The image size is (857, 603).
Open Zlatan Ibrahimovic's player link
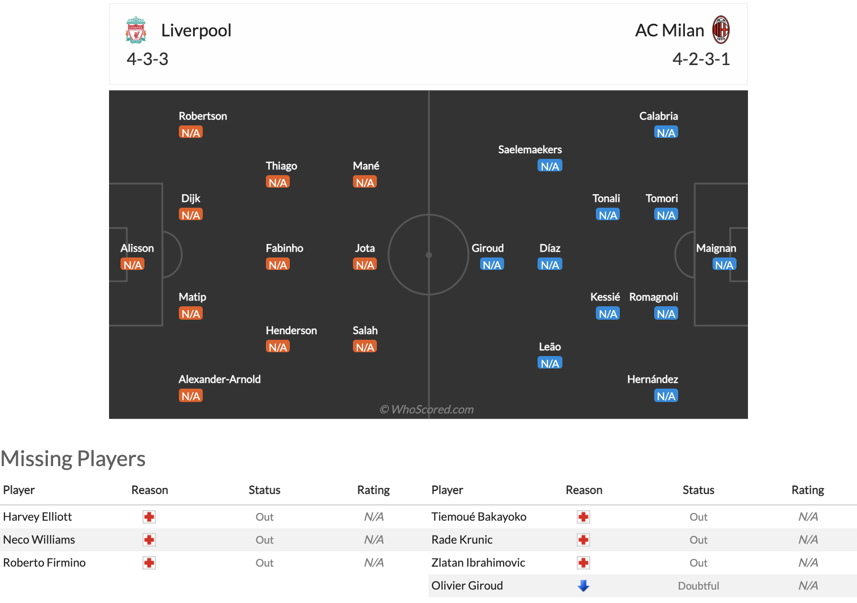(478, 563)
